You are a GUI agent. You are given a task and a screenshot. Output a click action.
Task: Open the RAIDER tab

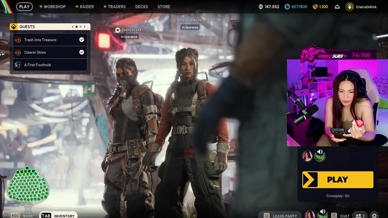[85, 7]
